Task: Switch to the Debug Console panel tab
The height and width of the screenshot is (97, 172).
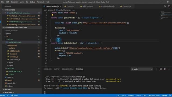Action: [68, 69]
